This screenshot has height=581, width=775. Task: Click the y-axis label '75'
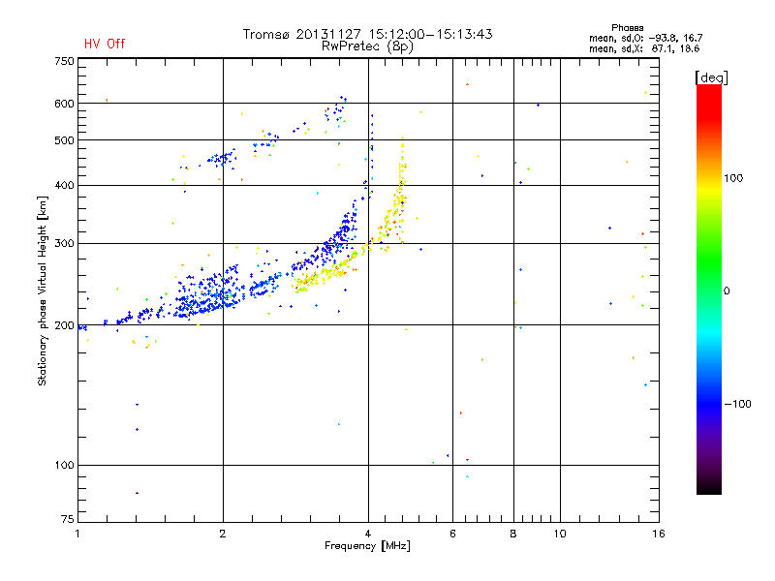click(67, 519)
